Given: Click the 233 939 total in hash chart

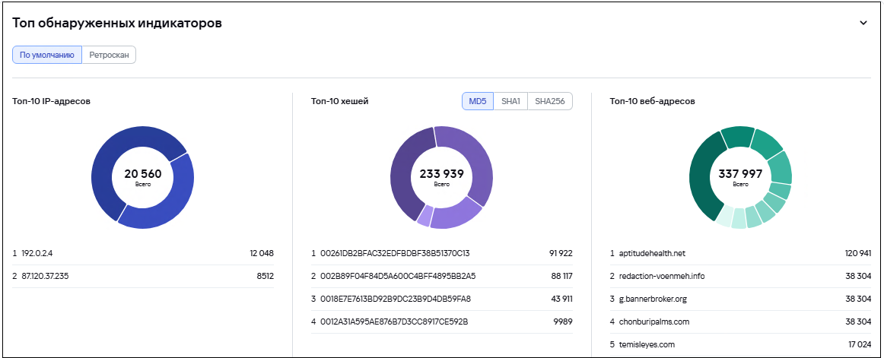Looking at the screenshot, I should [x=441, y=174].
